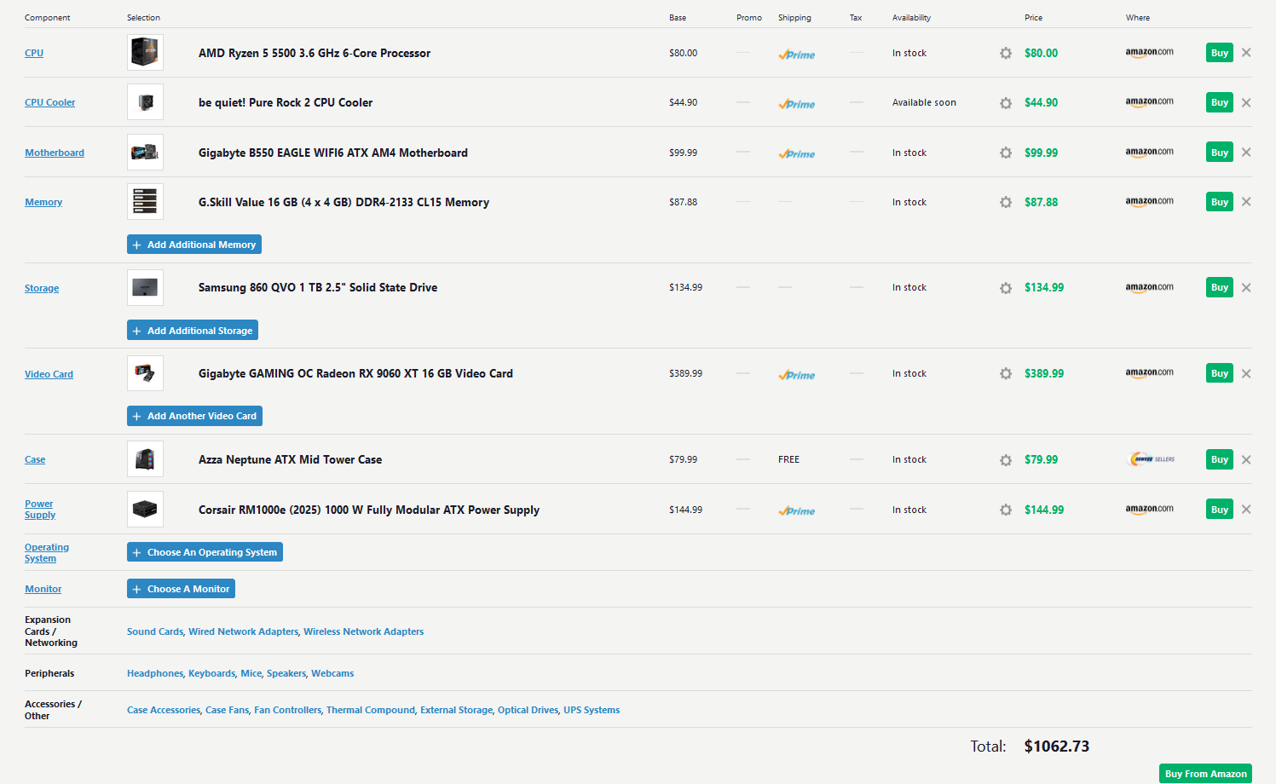The width and height of the screenshot is (1276, 784).
Task: Buy the Azza Neptune case
Action: point(1220,459)
